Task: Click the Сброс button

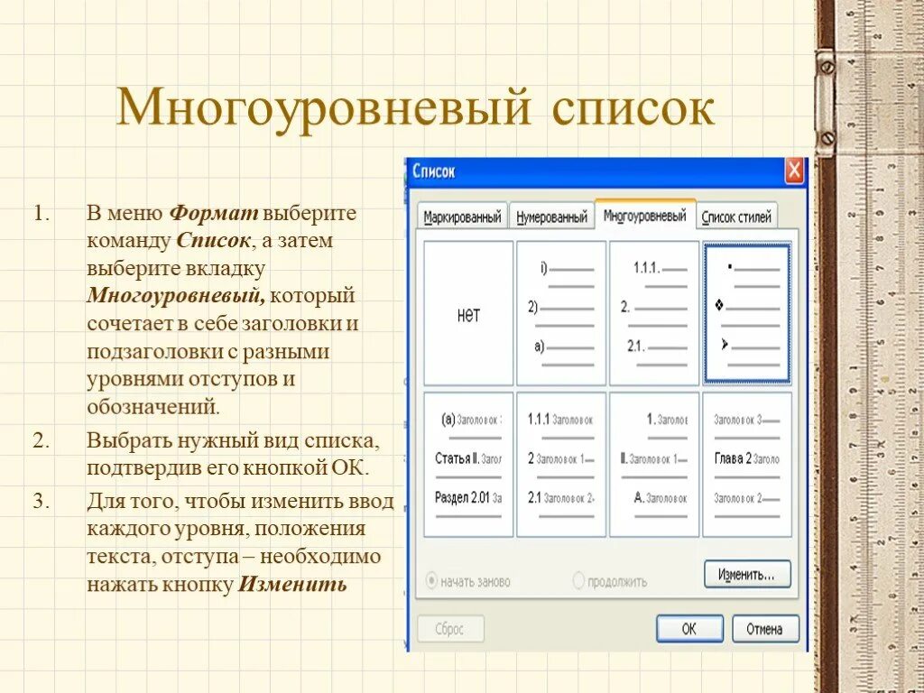Action: tap(450, 629)
